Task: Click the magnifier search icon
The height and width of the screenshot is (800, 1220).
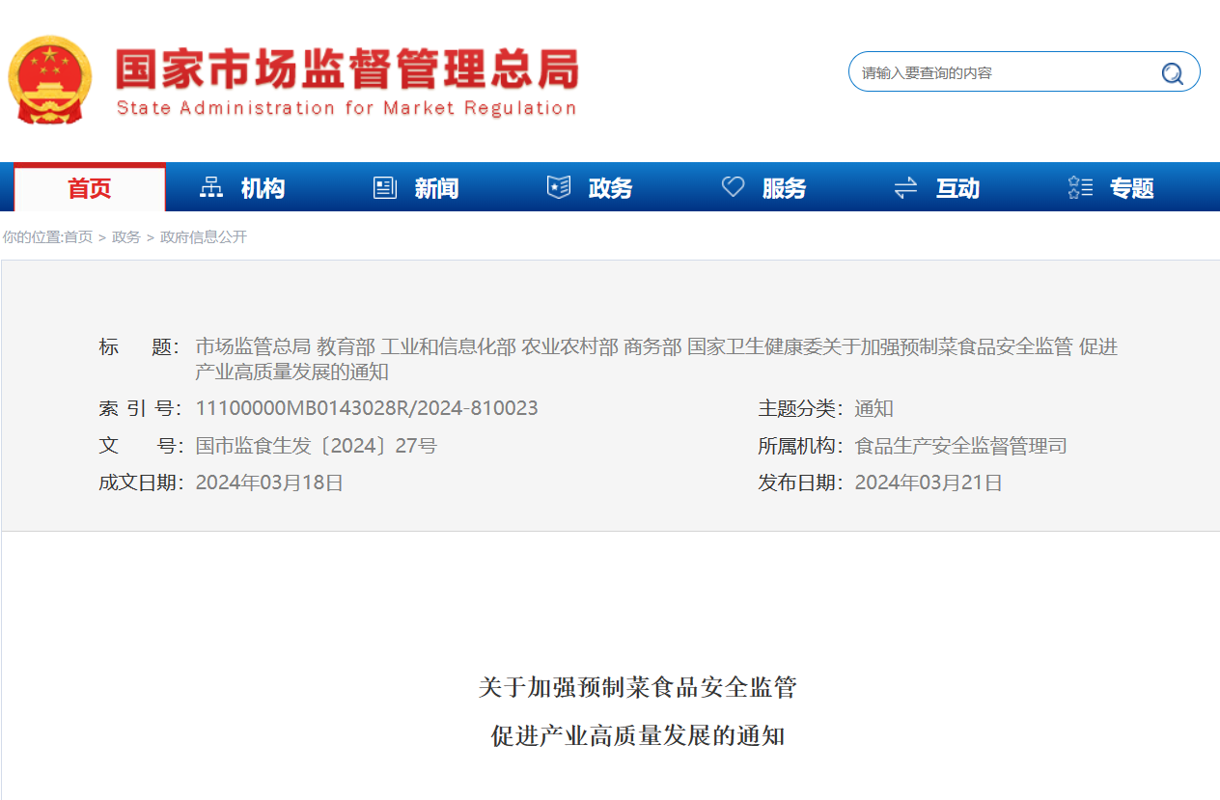Action: point(1172,73)
